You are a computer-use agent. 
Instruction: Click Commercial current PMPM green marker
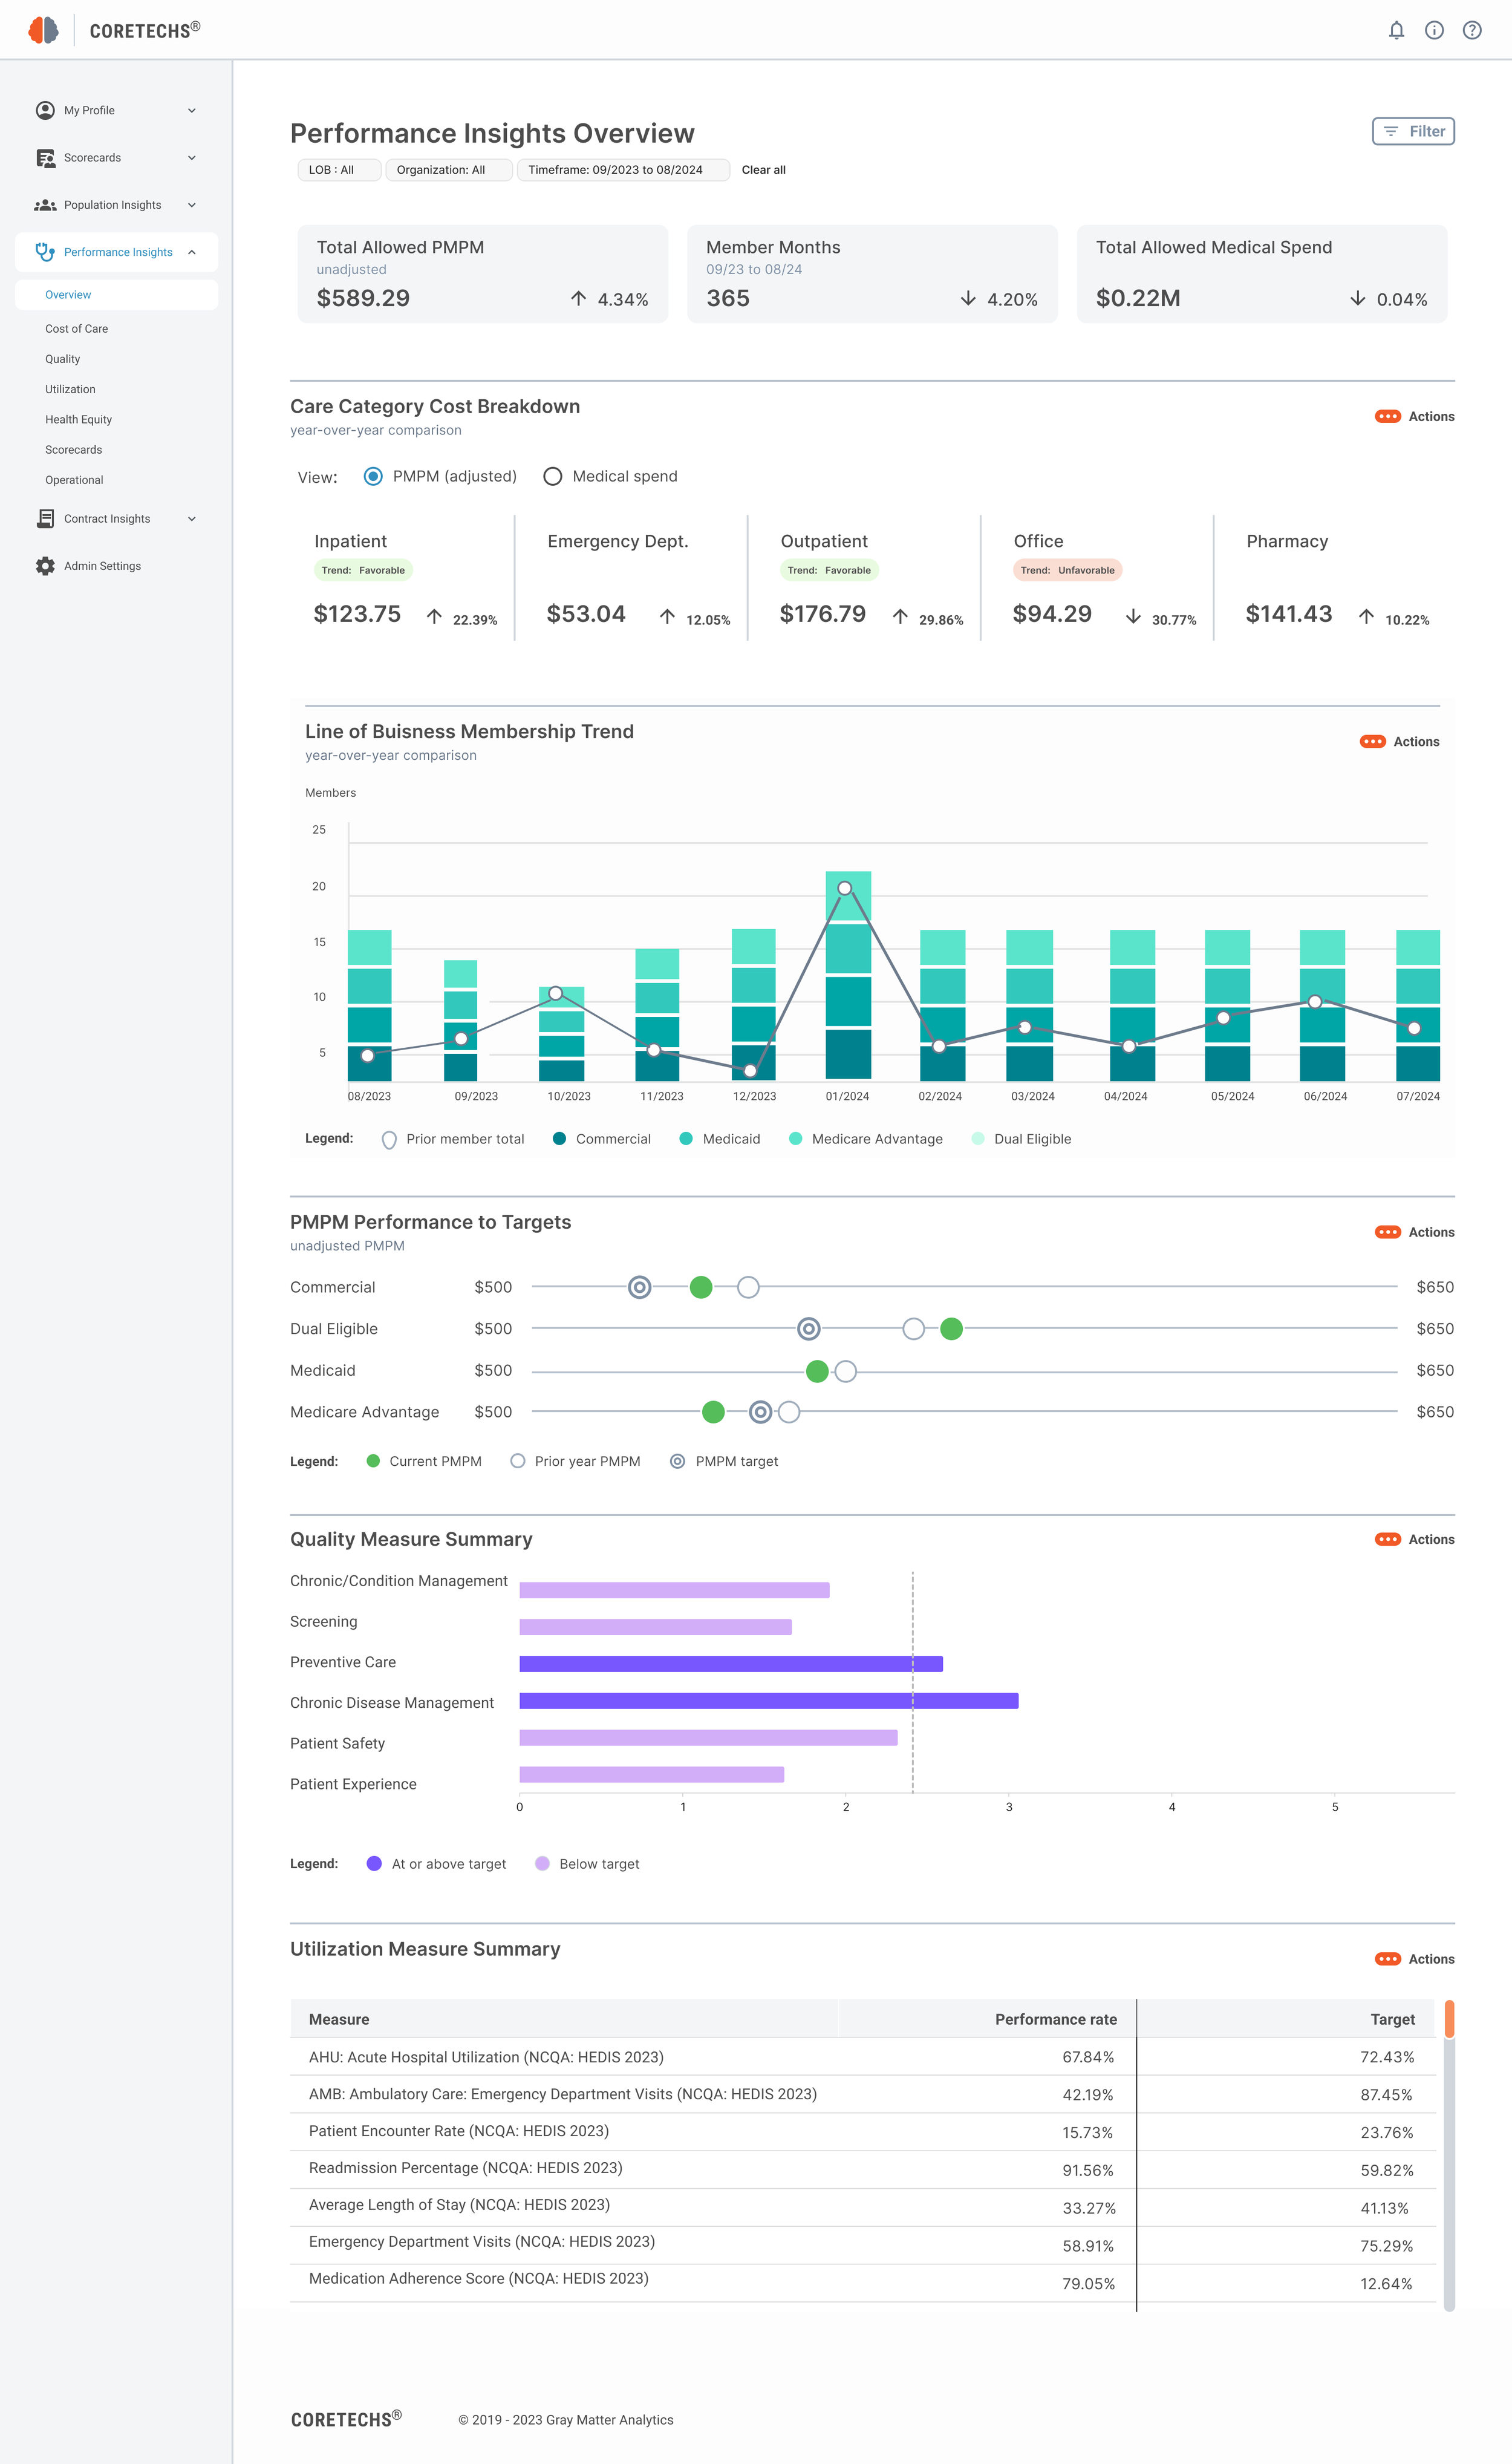tap(701, 1287)
